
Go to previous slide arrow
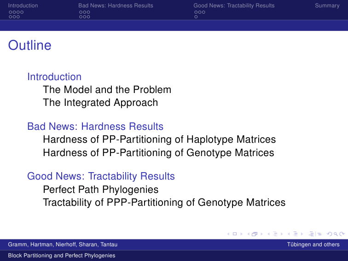point(228,234)
